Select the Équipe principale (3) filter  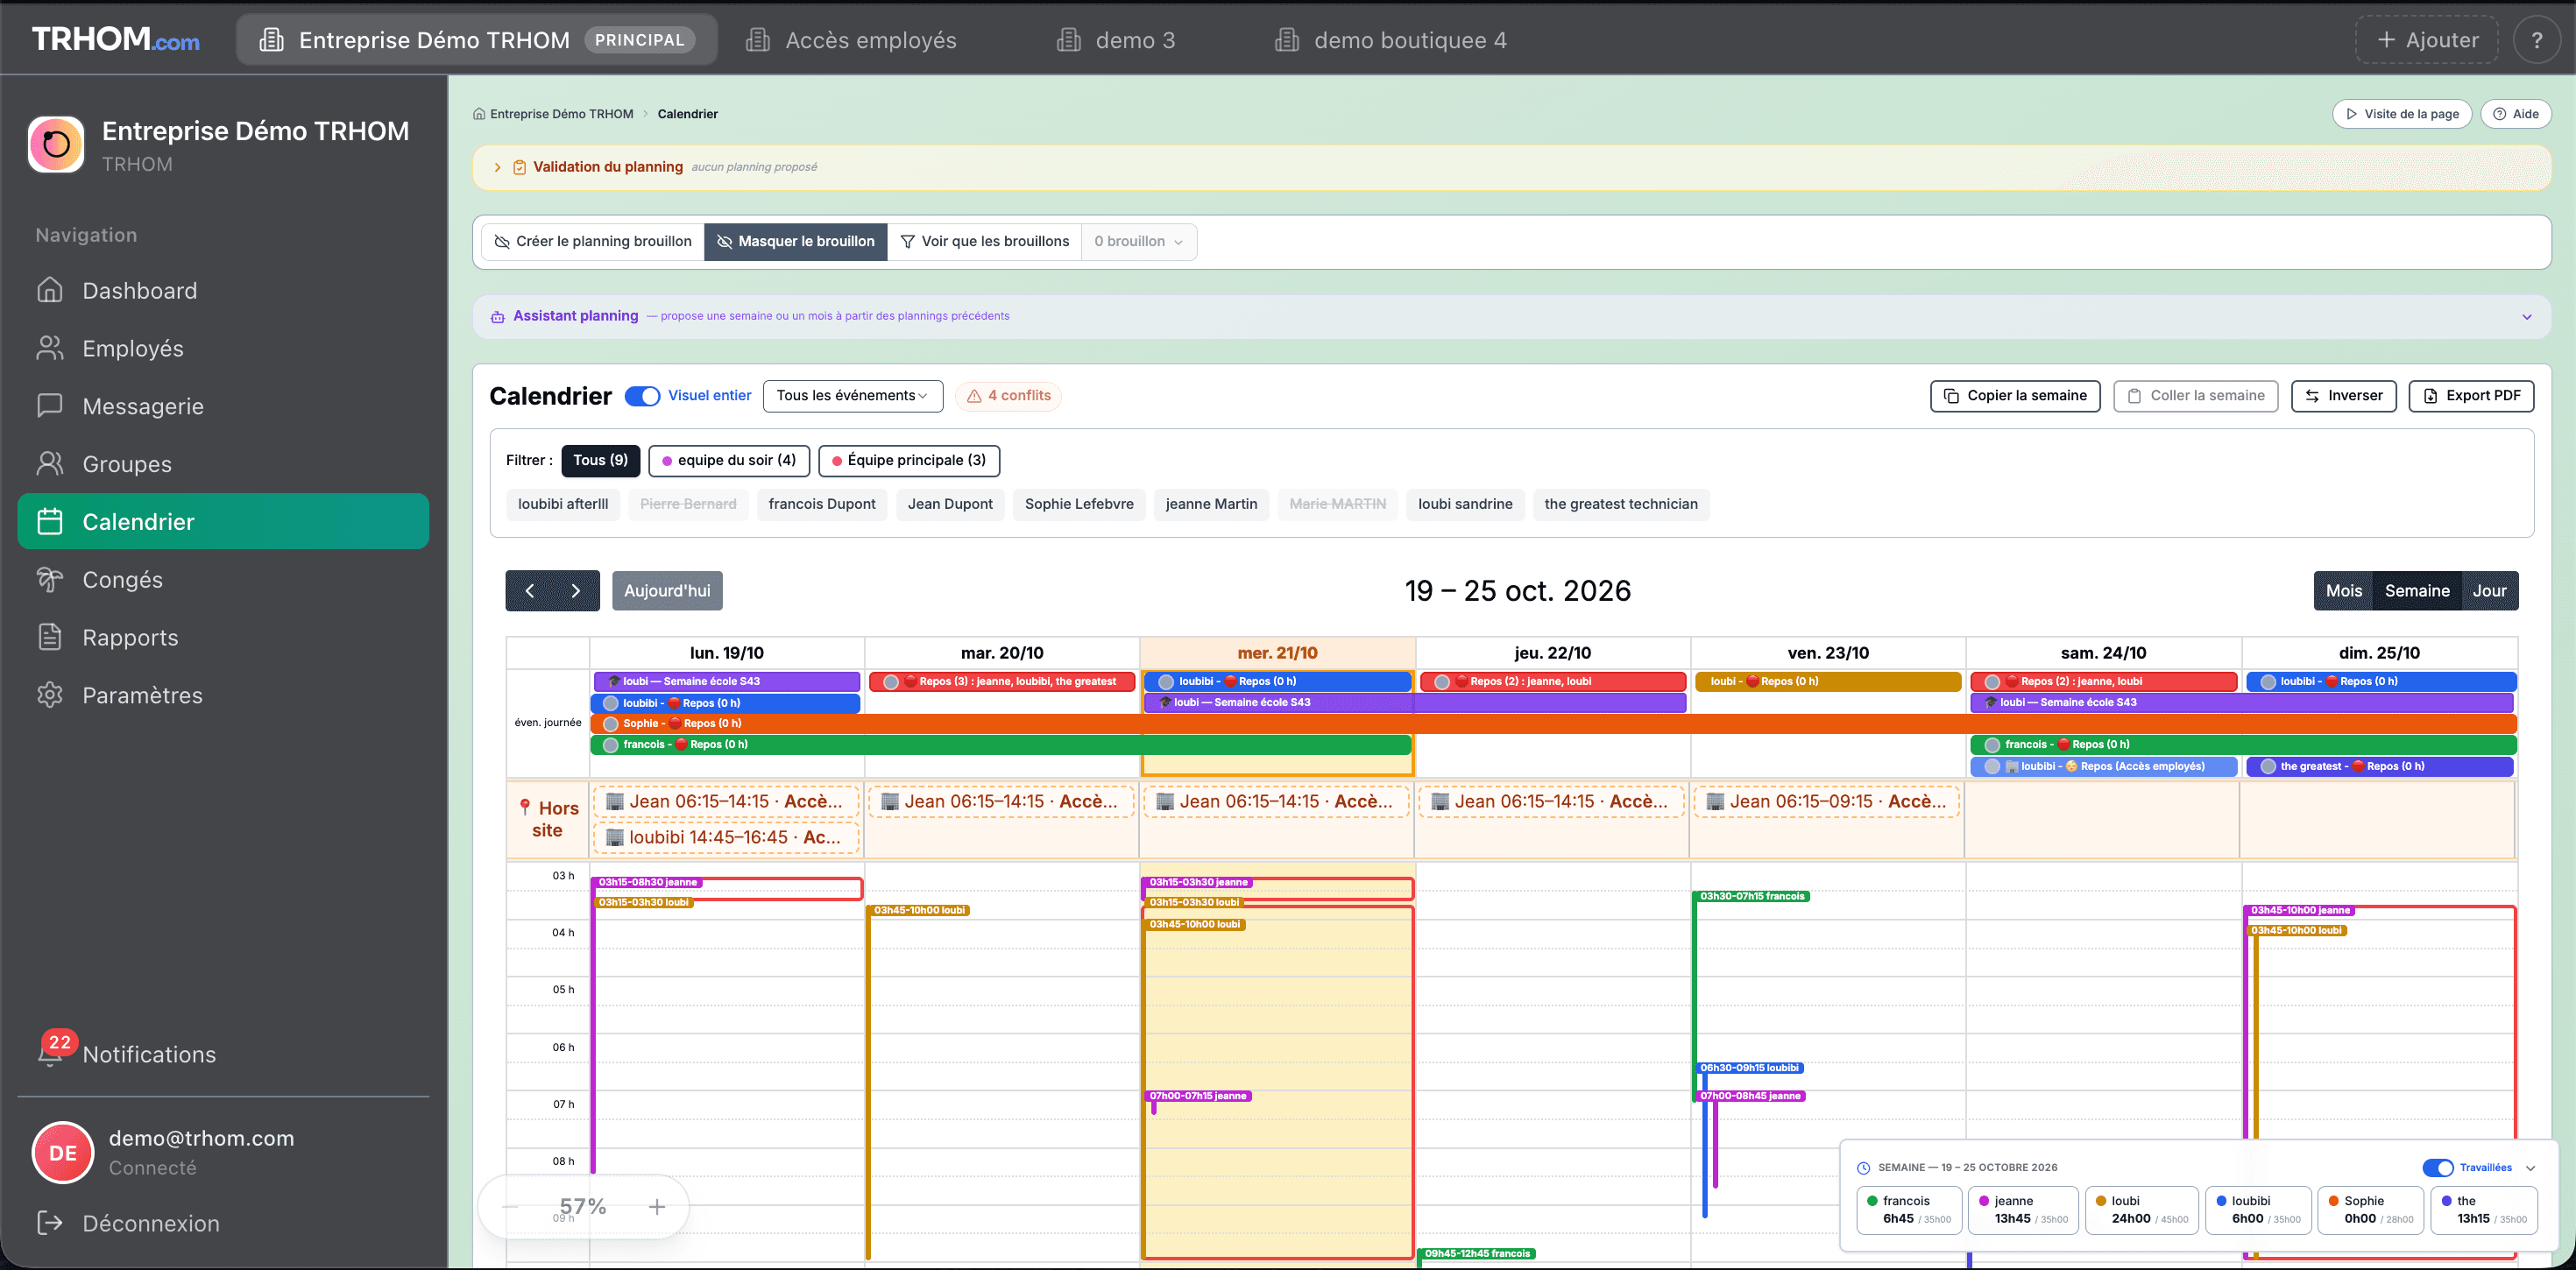[909, 460]
